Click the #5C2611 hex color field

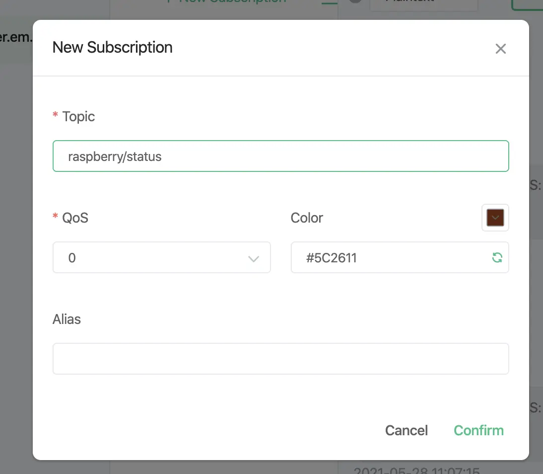point(347,257)
